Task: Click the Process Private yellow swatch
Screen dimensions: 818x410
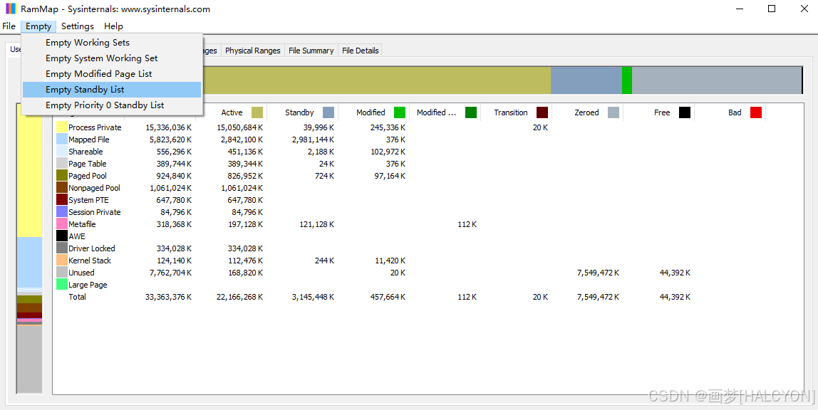Action: (x=61, y=127)
